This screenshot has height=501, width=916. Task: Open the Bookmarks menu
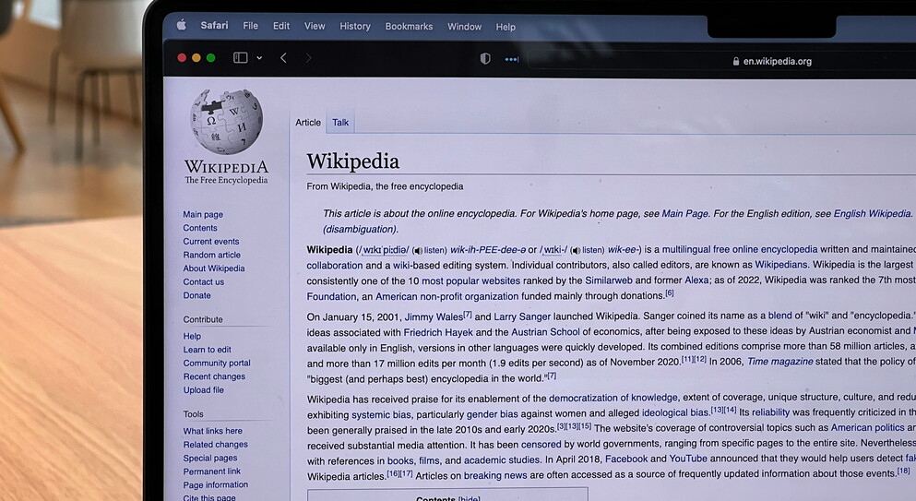(x=409, y=27)
